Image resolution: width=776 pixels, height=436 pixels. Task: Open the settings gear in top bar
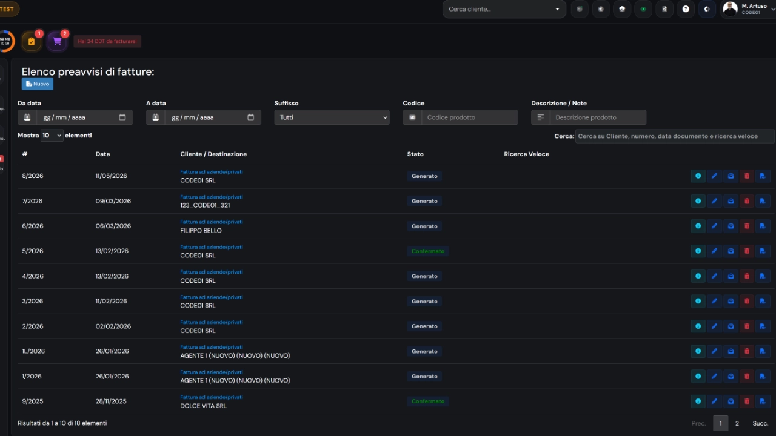(707, 9)
